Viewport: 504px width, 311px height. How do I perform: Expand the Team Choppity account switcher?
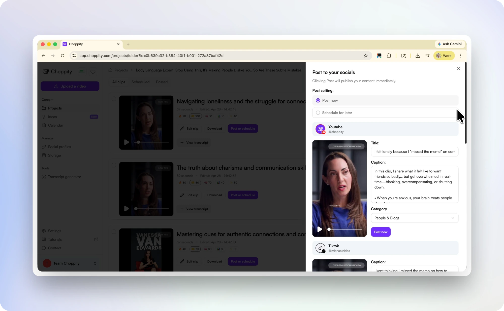click(70, 263)
